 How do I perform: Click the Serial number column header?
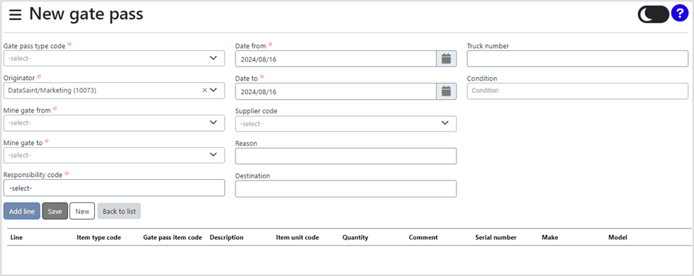[x=496, y=237]
